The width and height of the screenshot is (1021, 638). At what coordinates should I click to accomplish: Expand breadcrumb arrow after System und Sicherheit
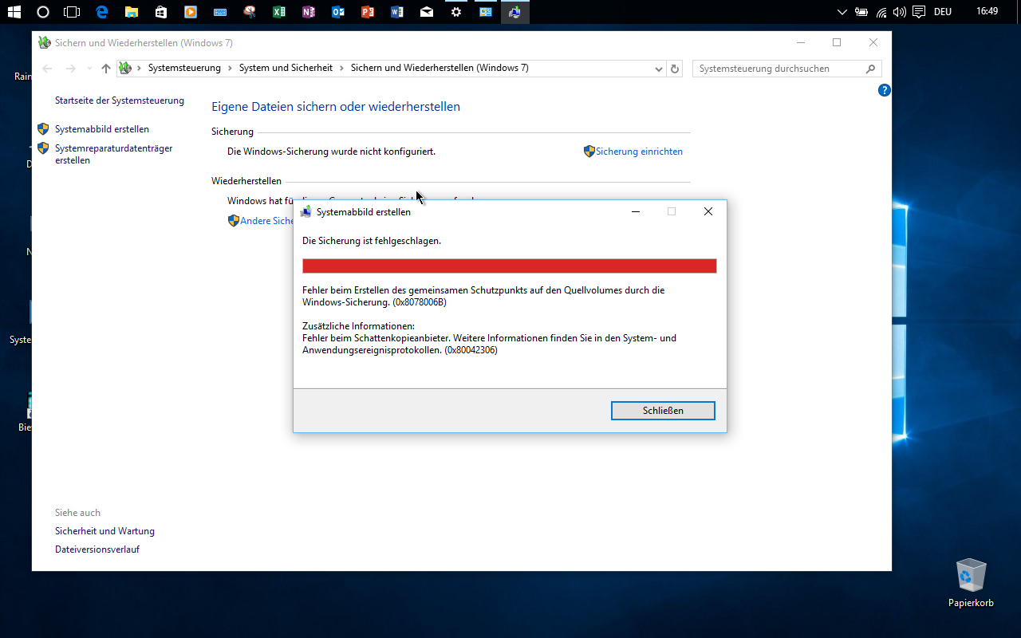(342, 69)
